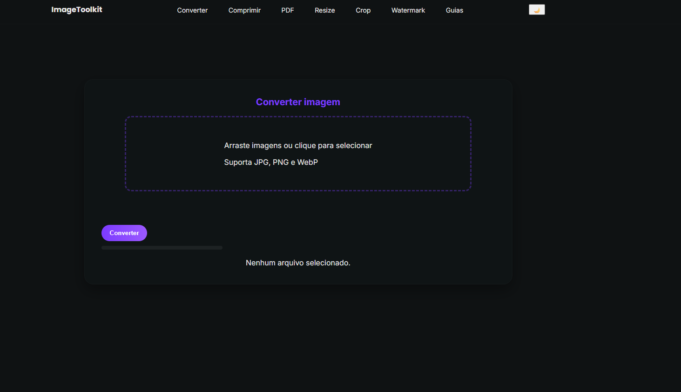The height and width of the screenshot is (392, 681).
Task: Toggle the dark mode moon button
Action: pyautogui.click(x=537, y=10)
